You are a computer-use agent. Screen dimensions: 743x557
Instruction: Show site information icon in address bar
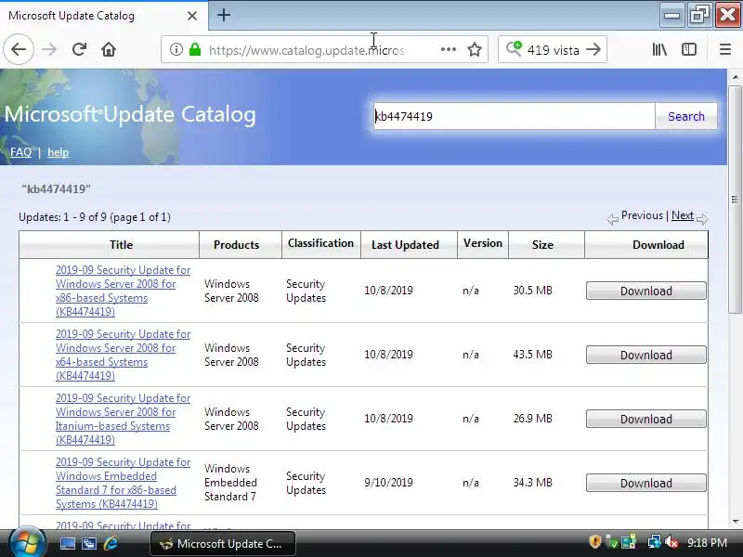pyautogui.click(x=176, y=49)
